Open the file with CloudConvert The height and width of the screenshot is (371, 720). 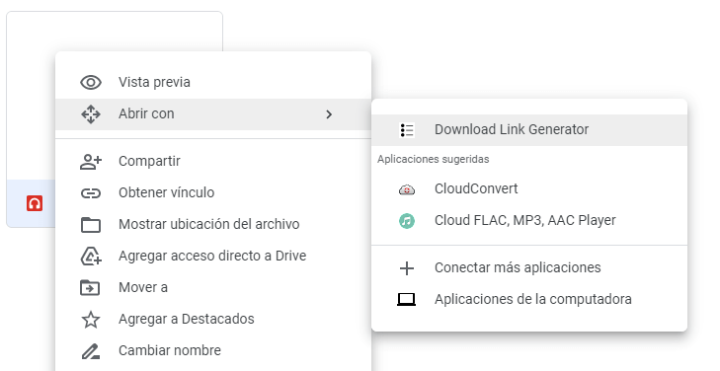tap(529, 189)
